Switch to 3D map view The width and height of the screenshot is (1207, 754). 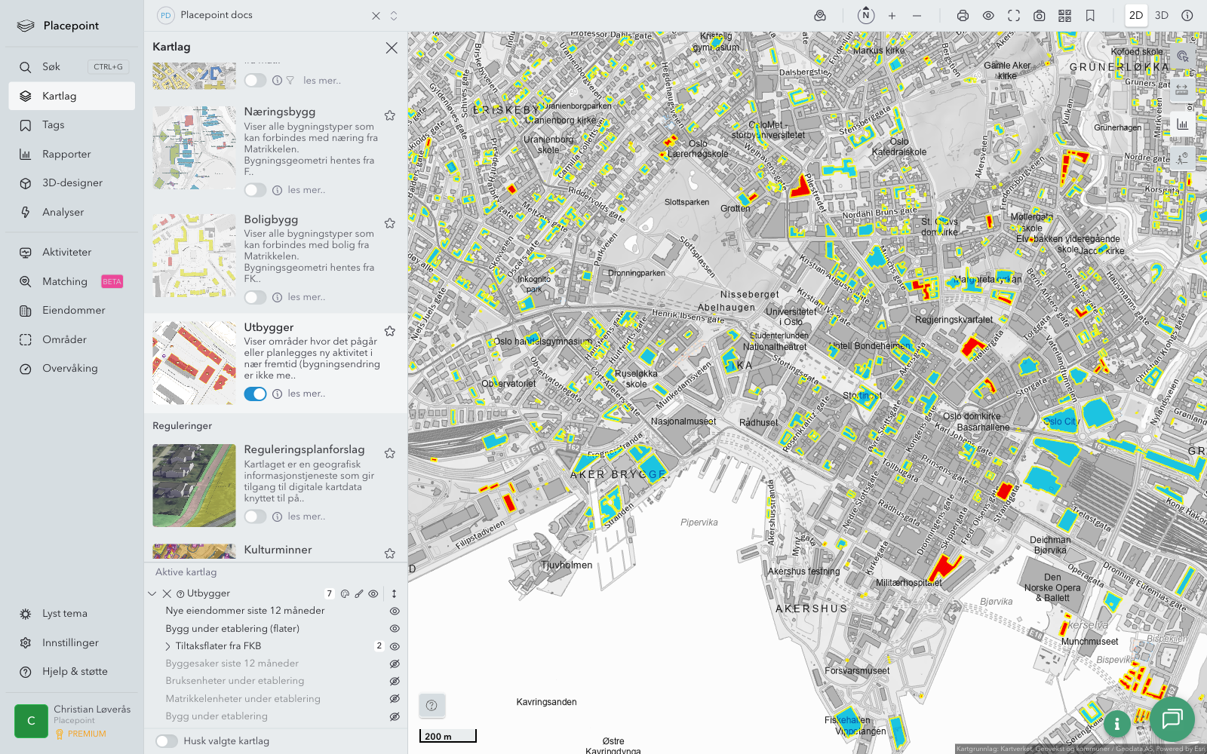click(x=1162, y=16)
